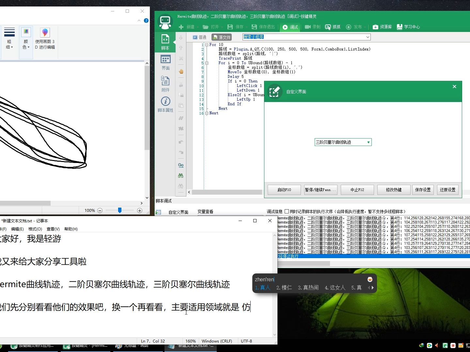Click the 修改热键 (Modify Hotkey) button
This screenshot has width=470, height=352.
(x=394, y=190)
